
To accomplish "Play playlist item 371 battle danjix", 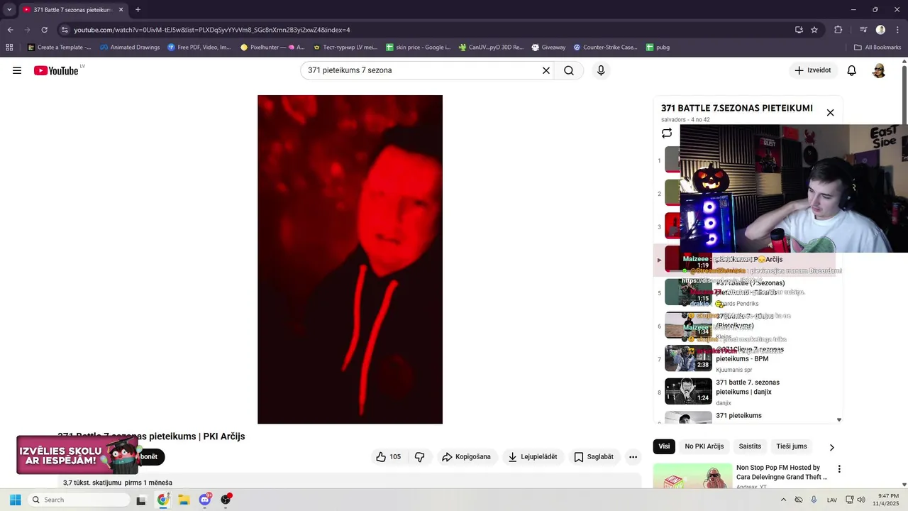I will pyautogui.click(x=748, y=392).
